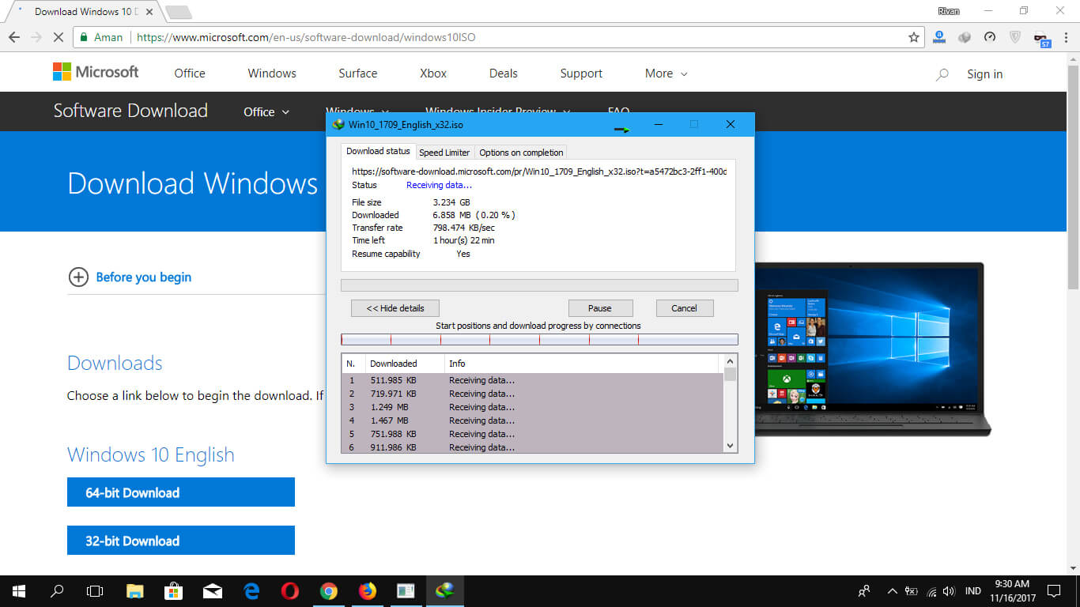Expand the Before you begin section

coord(130,277)
